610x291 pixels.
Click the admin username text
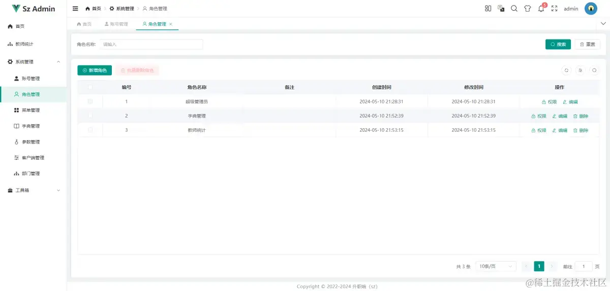click(571, 9)
